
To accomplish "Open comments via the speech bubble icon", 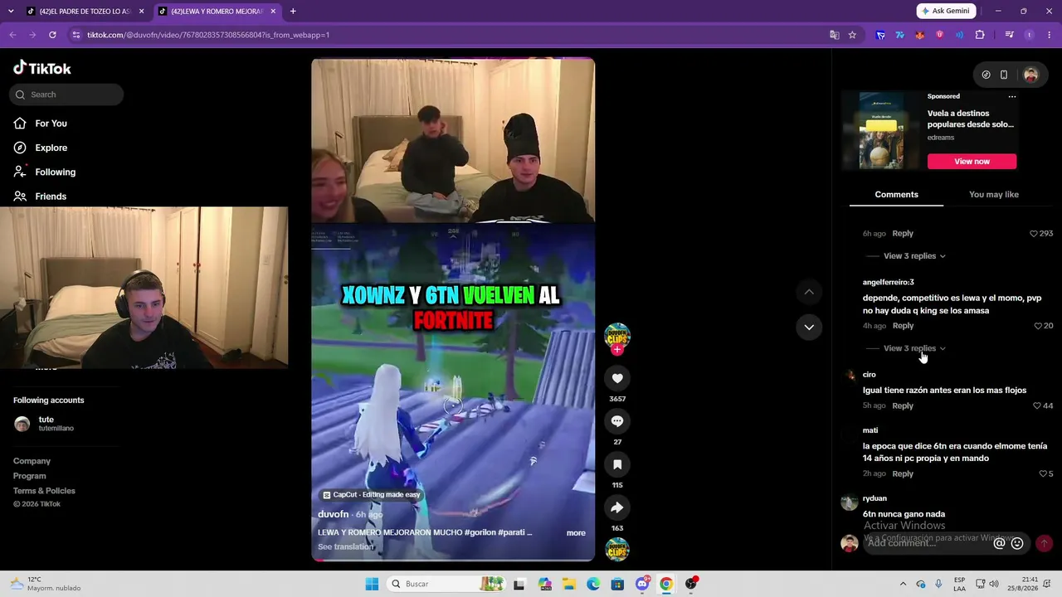I will pos(617,421).
